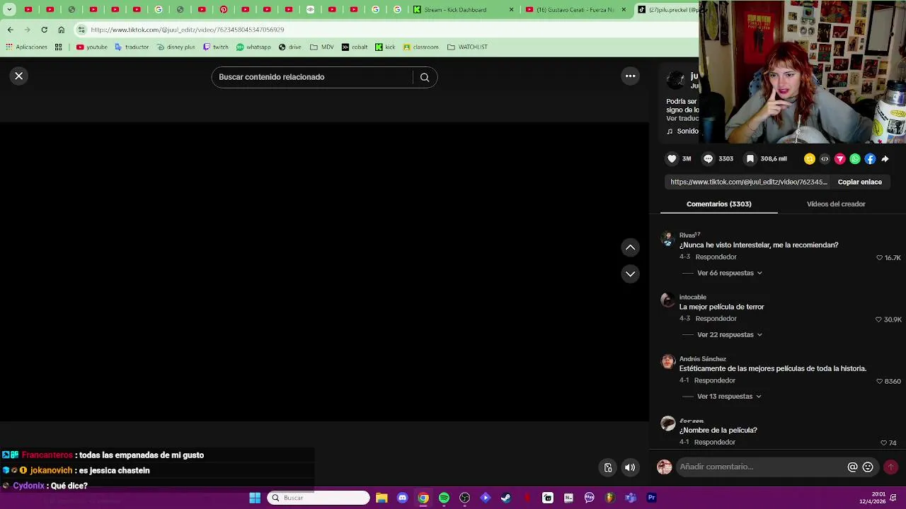Open the twitch bookmark
The image size is (906, 509).
(x=216, y=47)
